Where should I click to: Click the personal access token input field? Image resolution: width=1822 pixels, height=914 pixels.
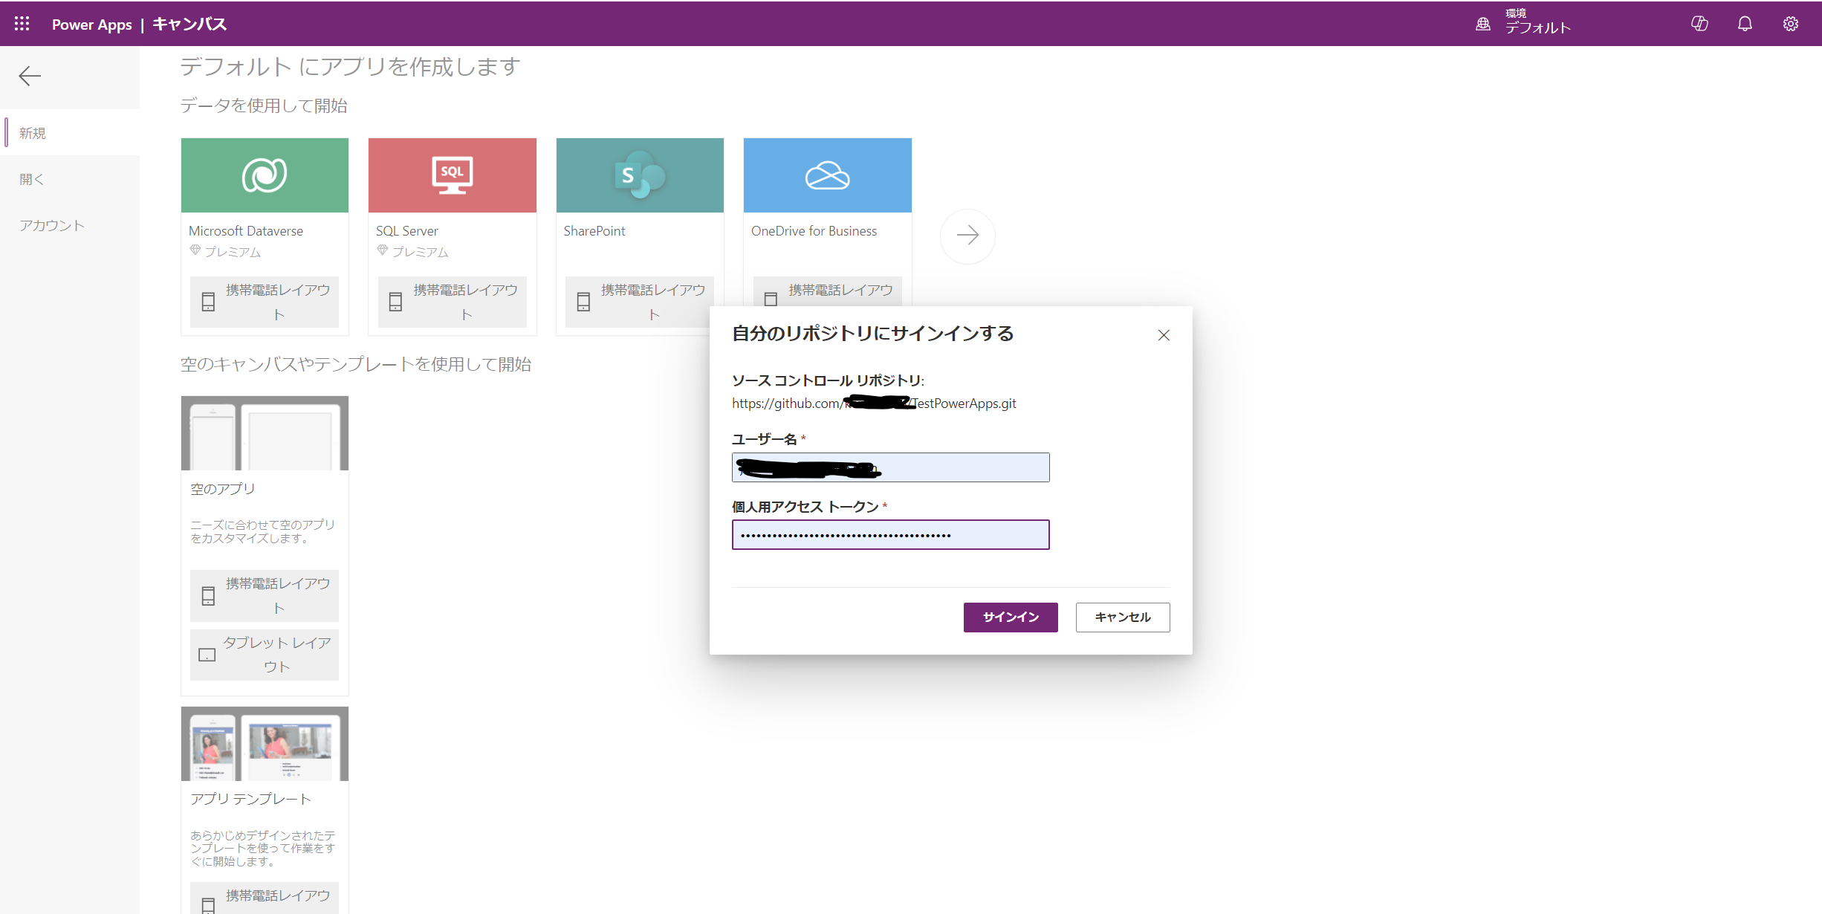889,534
